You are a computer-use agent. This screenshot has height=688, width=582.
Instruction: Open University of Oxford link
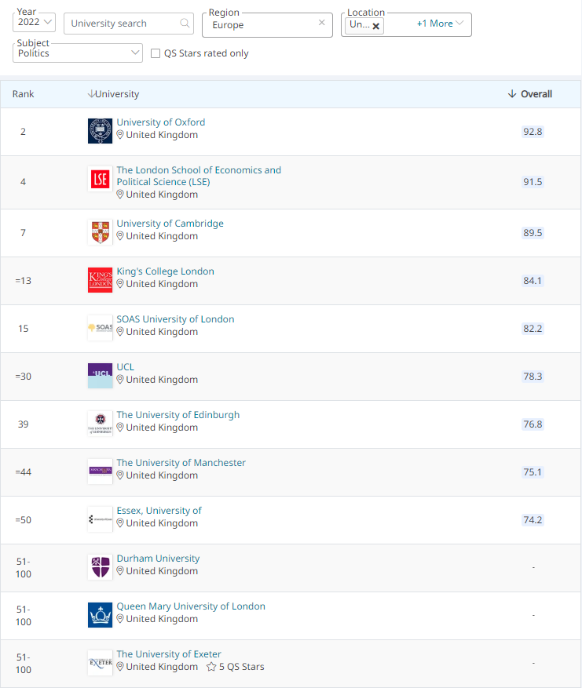pos(161,122)
